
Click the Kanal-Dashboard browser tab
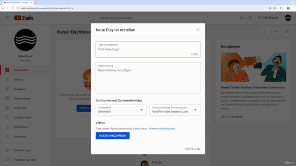click(18, 3)
